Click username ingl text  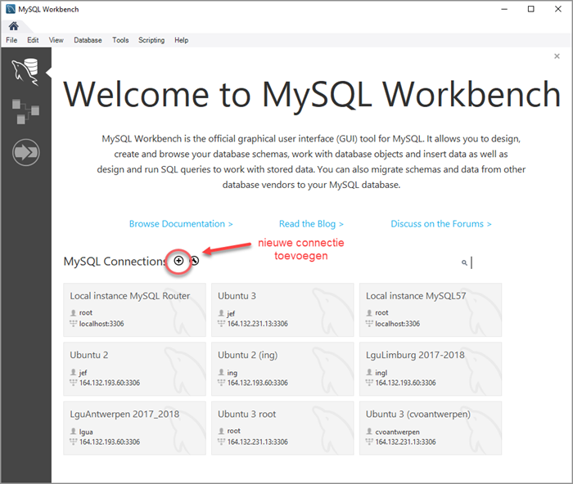[x=381, y=373]
